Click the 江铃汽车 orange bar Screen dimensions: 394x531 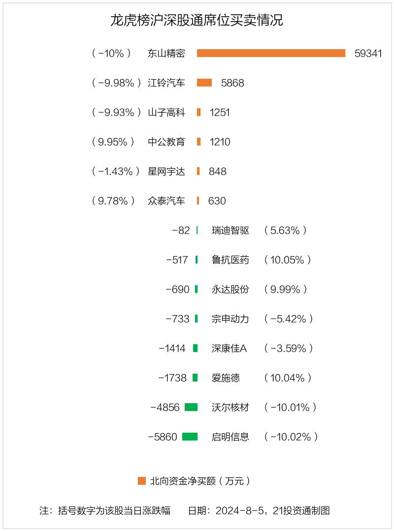point(204,83)
